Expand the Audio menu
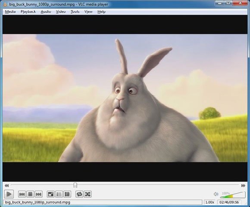The width and height of the screenshot is (250, 207). click(x=46, y=12)
